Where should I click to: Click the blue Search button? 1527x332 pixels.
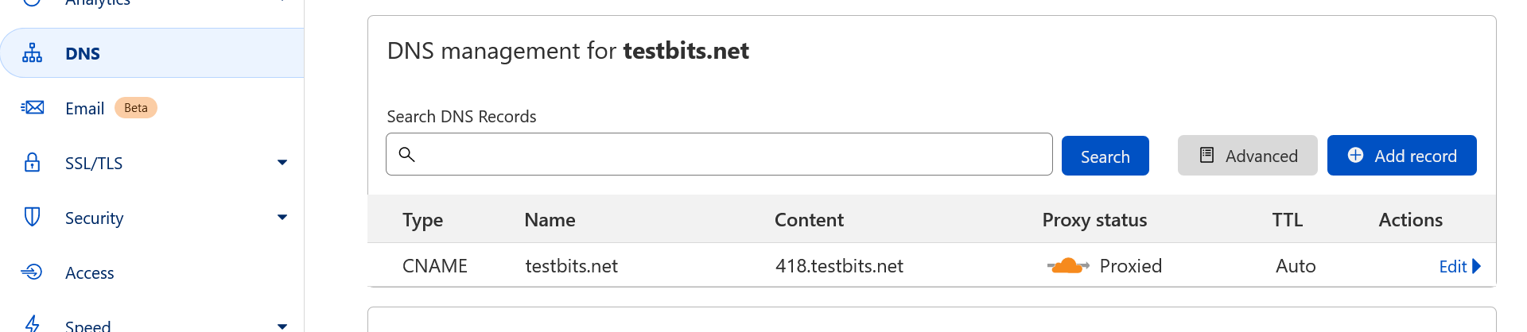[x=1105, y=156]
